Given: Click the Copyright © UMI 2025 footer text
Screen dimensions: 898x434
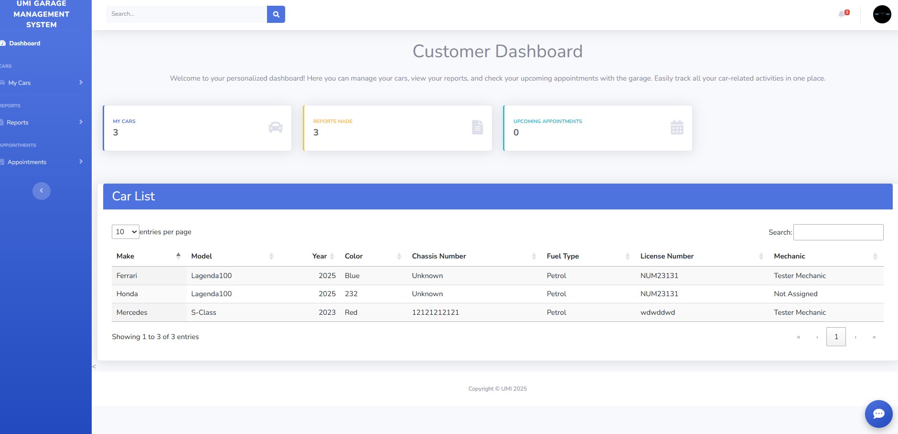Looking at the screenshot, I should click(x=498, y=389).
